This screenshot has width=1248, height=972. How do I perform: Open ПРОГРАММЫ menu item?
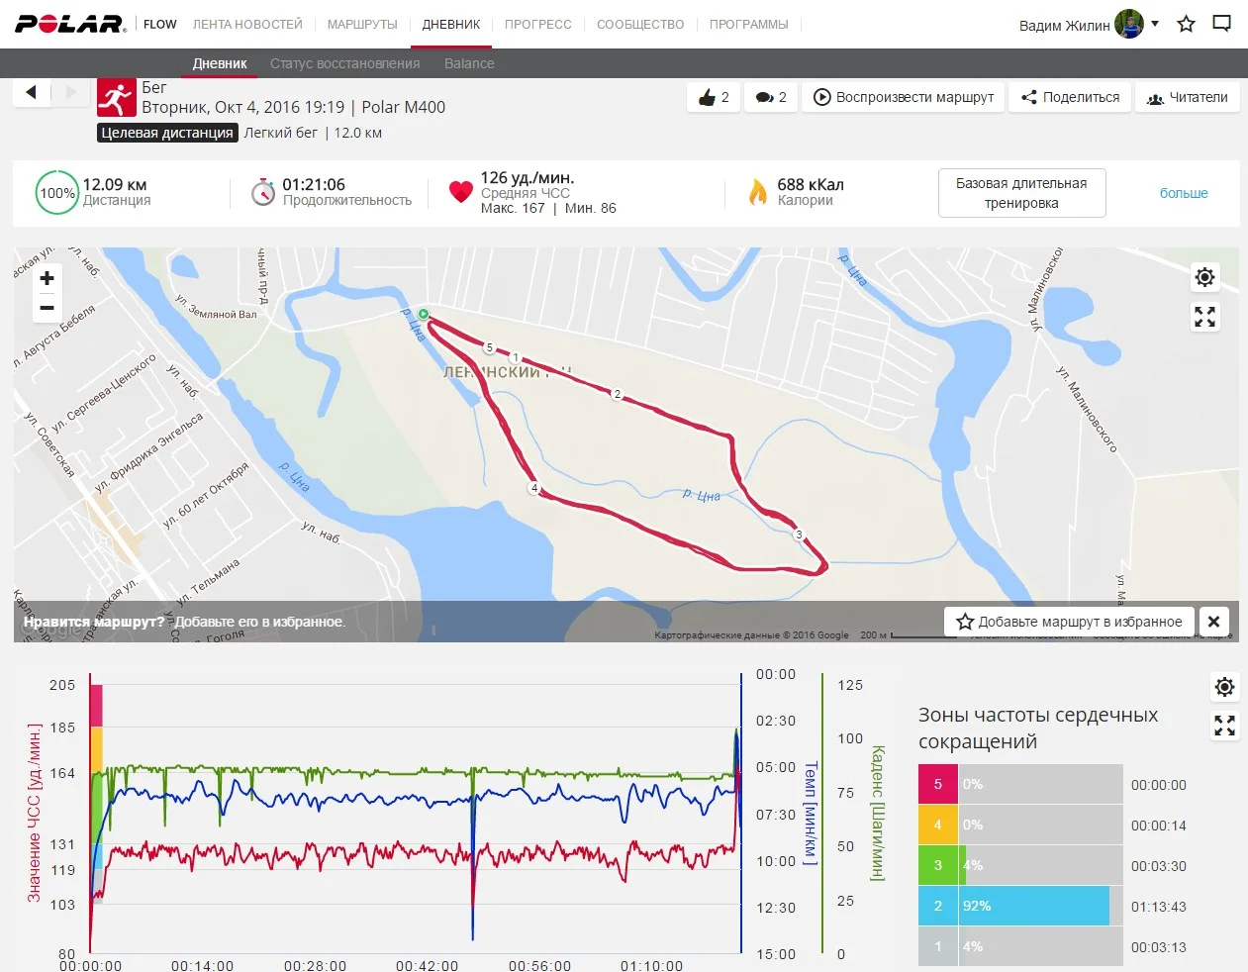[x=749, y=24]
